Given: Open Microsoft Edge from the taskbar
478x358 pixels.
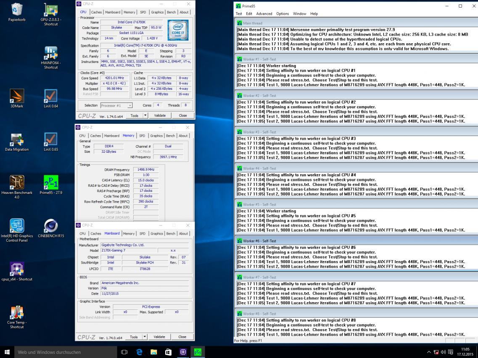Looking at the screenshot, I should click(x=139, y=352).
